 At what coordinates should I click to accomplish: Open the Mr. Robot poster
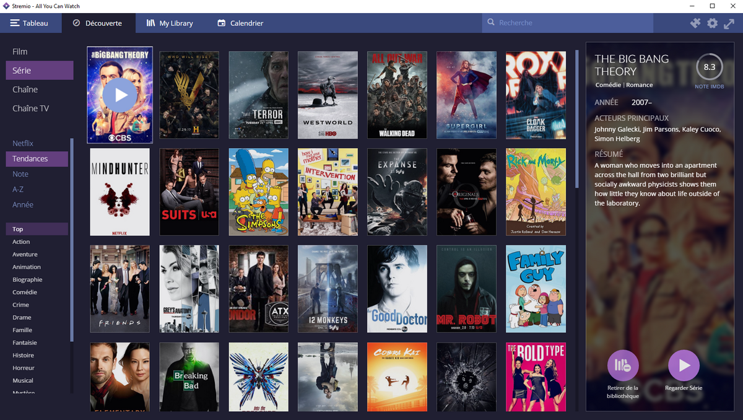[x=466, y=289]
